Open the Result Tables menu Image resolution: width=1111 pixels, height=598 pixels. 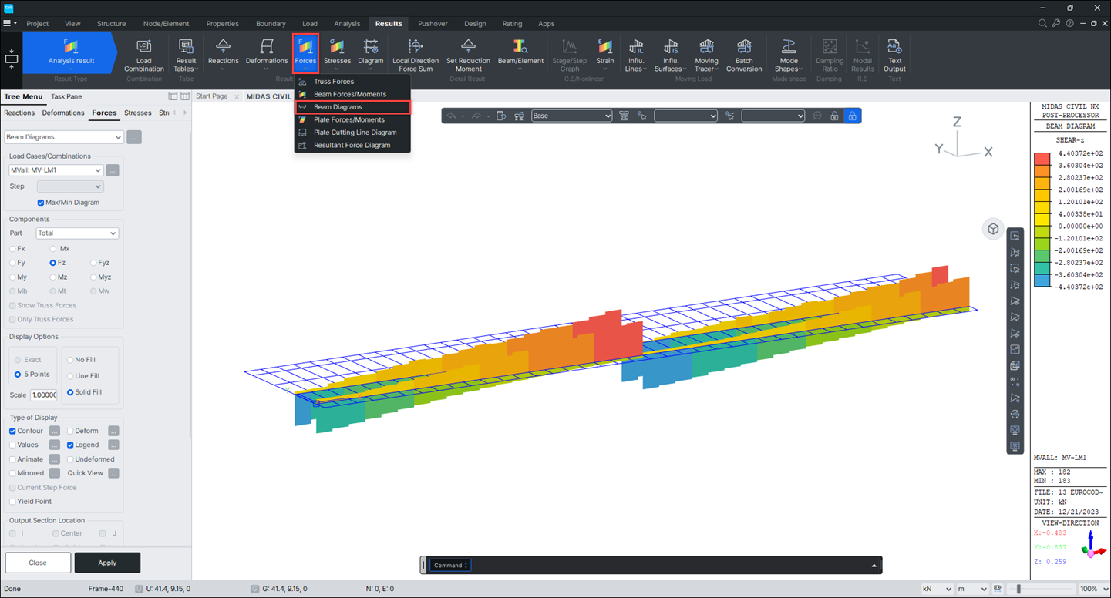186,55
